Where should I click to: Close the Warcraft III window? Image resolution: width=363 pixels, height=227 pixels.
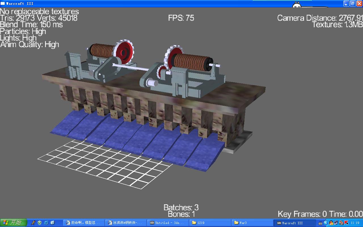359,3
